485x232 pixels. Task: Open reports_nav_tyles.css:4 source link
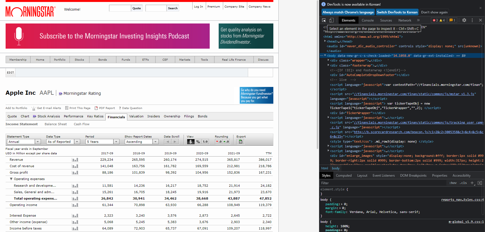462,200
